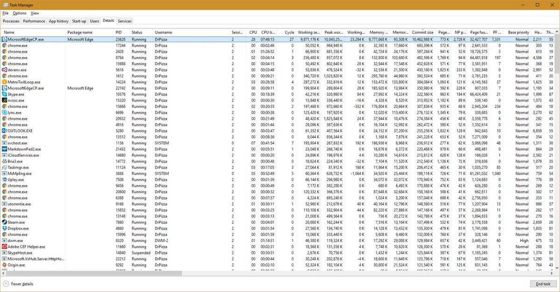The image size is (560, 292).
Task: Select the chrome.exe row with PID 1612
Action: [277, 76]
